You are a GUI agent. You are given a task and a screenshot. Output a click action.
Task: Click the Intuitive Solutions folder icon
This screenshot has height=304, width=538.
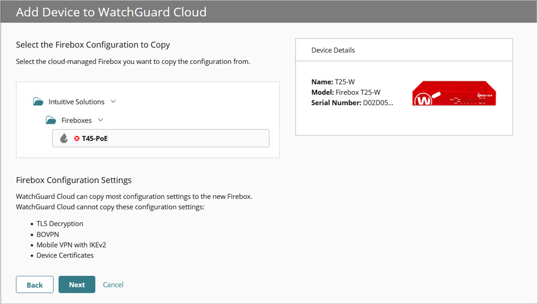tap(38, 102)
